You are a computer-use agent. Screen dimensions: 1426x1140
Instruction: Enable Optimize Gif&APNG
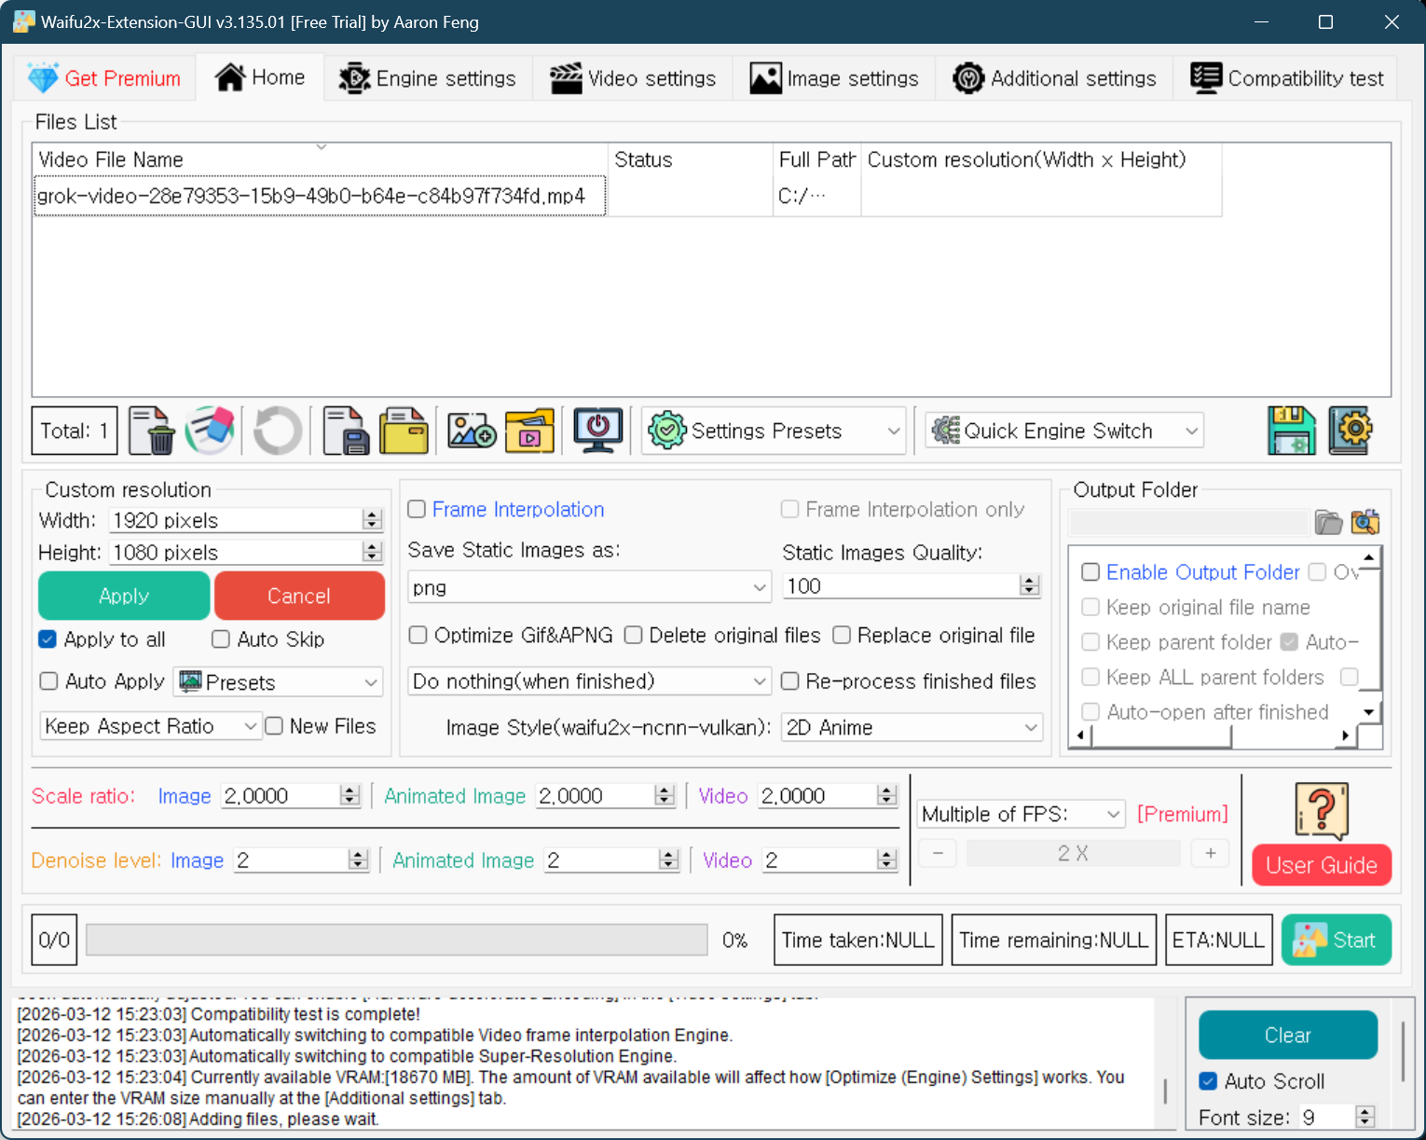(418, 635)
